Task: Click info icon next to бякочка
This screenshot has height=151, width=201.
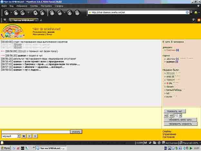Action: click(x=177, y=50)
